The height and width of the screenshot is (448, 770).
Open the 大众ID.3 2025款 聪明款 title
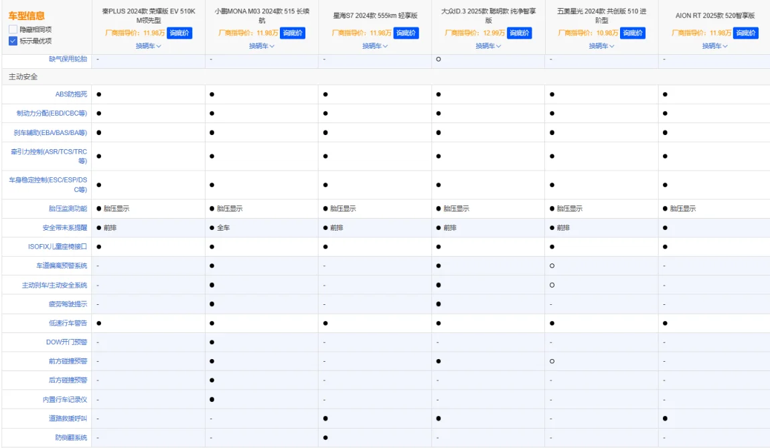pyautogui.click(x=488, y=15)
